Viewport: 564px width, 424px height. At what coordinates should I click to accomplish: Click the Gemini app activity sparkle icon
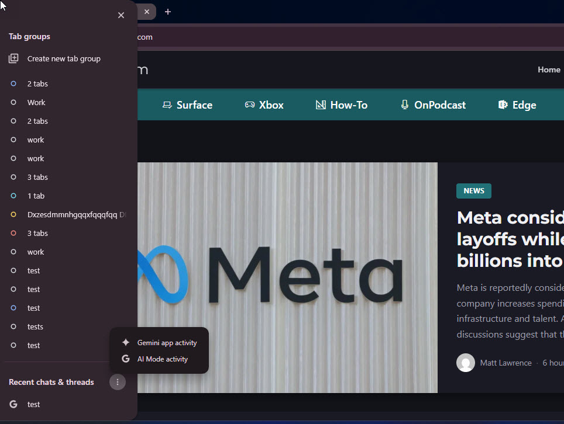click(125, 343)
